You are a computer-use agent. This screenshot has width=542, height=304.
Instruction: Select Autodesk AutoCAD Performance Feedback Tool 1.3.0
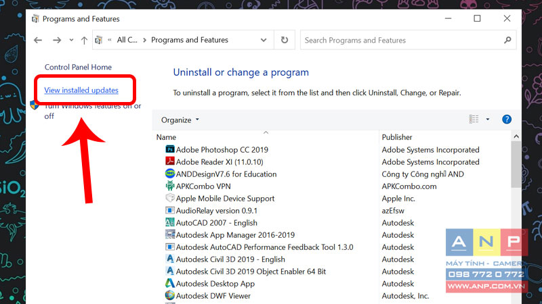click(264, 247)
